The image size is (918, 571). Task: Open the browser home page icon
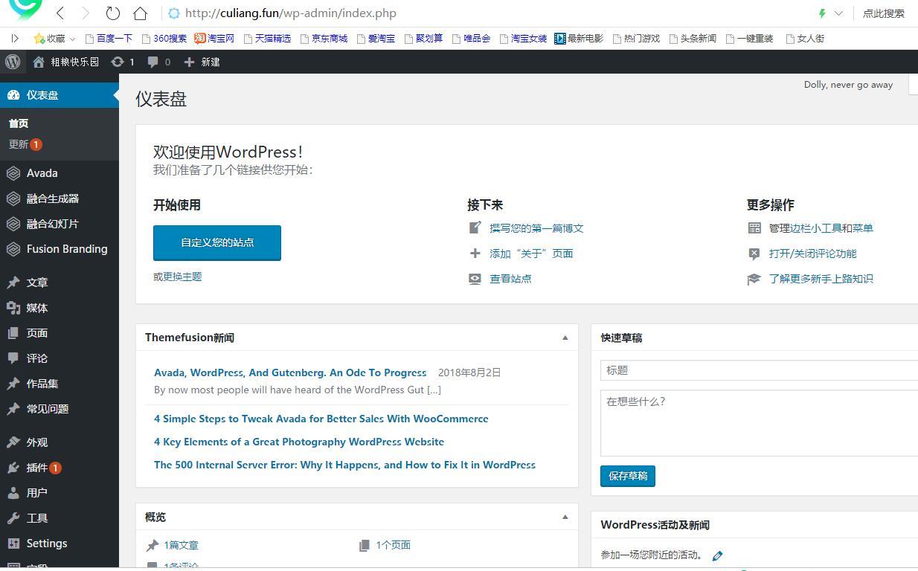coord(140,13)
